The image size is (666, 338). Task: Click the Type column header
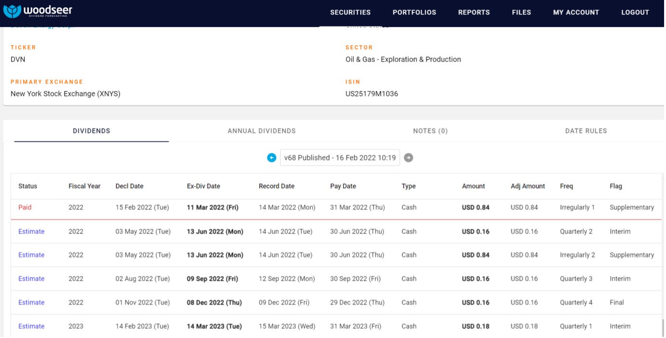408,186
